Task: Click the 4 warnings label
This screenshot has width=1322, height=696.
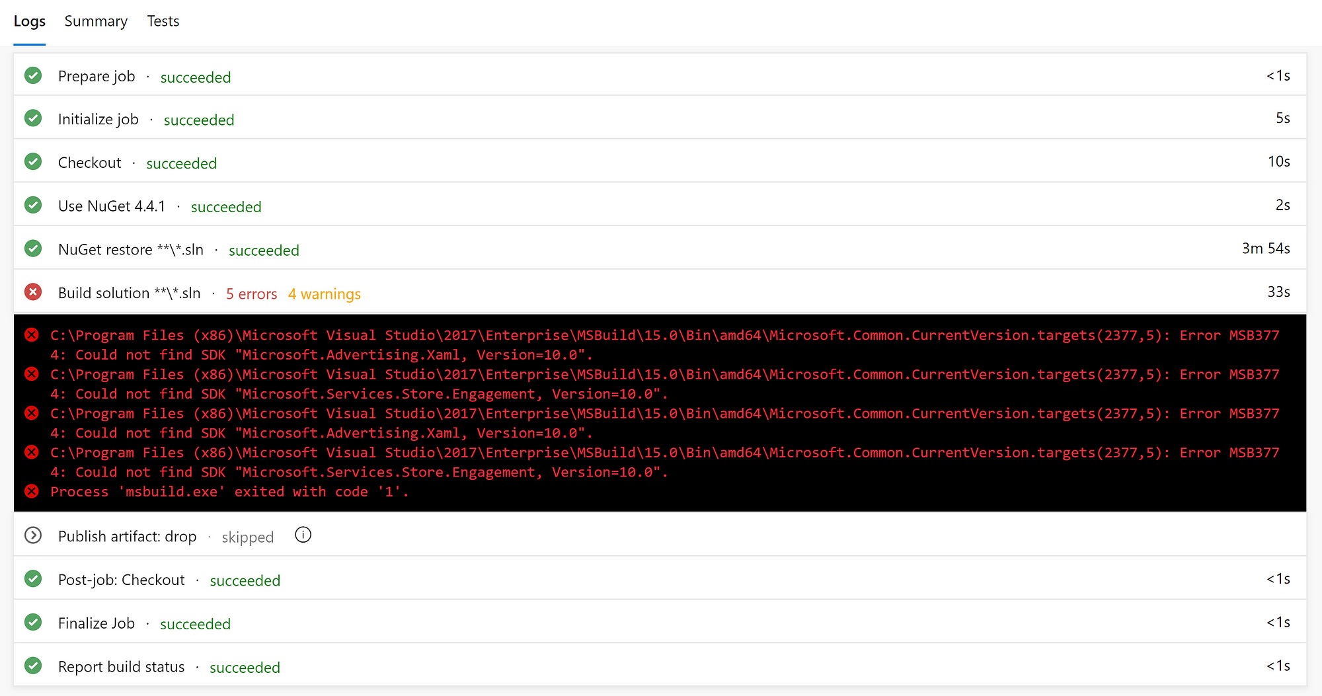Action: (325, 294)
